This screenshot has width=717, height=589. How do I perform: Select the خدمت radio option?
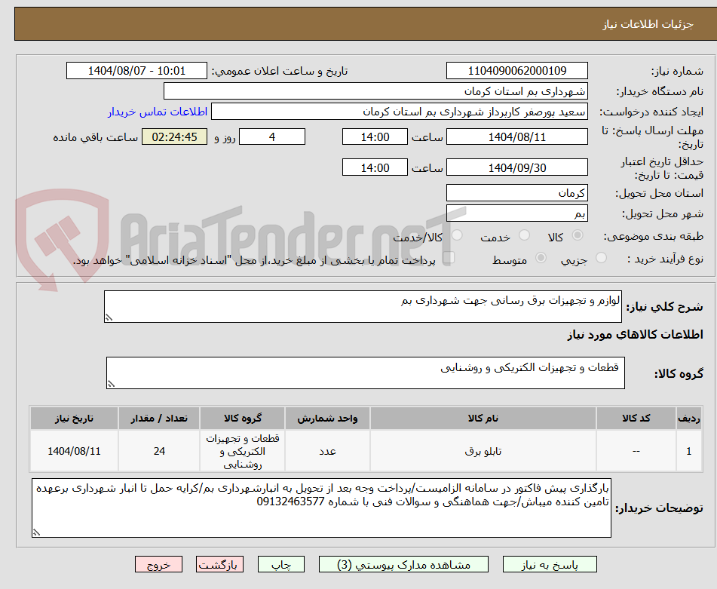tap(524, 236)
